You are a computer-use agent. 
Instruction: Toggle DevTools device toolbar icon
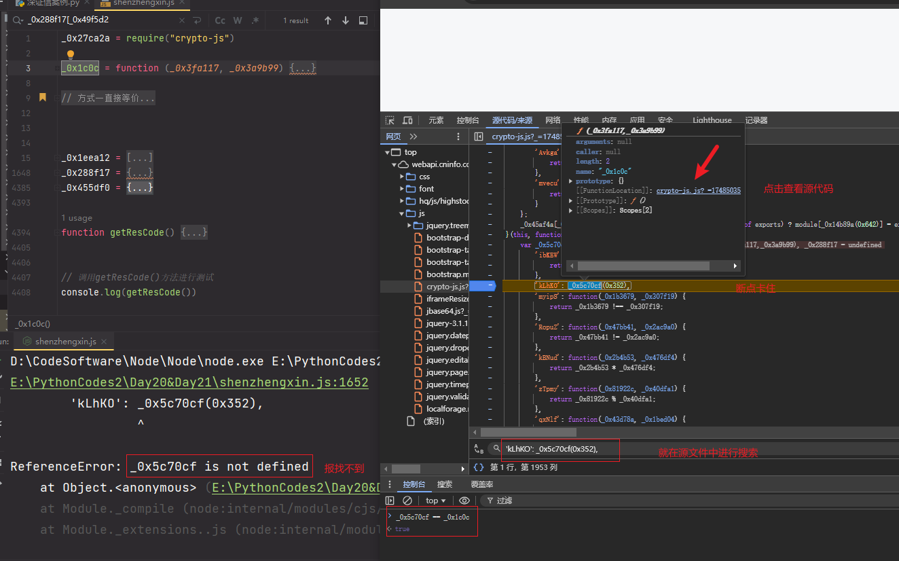[x=407, y=120]
